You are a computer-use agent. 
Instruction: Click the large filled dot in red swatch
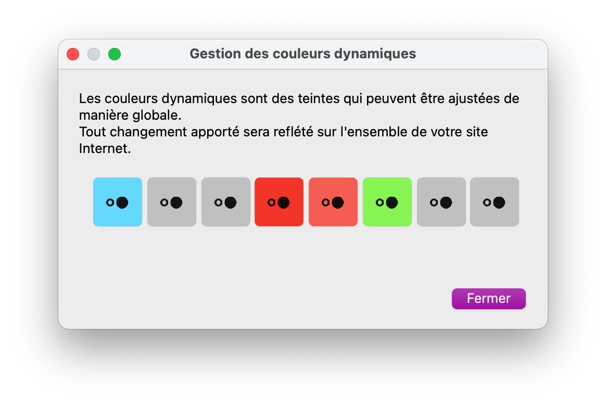[284, 202]
